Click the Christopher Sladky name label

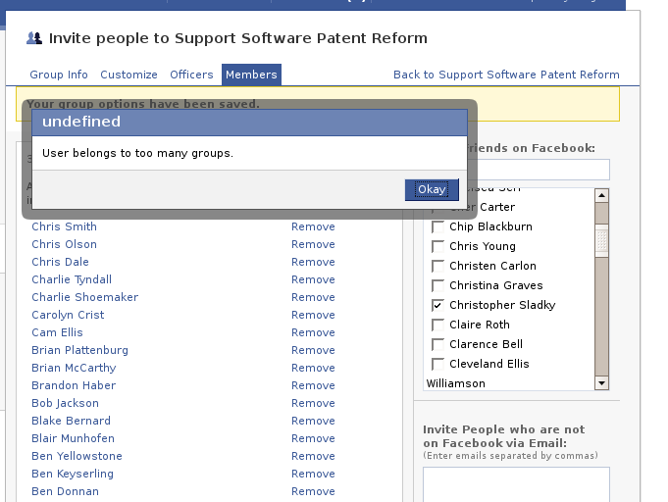coord(502,305)
